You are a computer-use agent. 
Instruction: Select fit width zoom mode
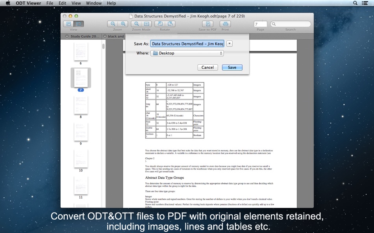tap(146, 24)
